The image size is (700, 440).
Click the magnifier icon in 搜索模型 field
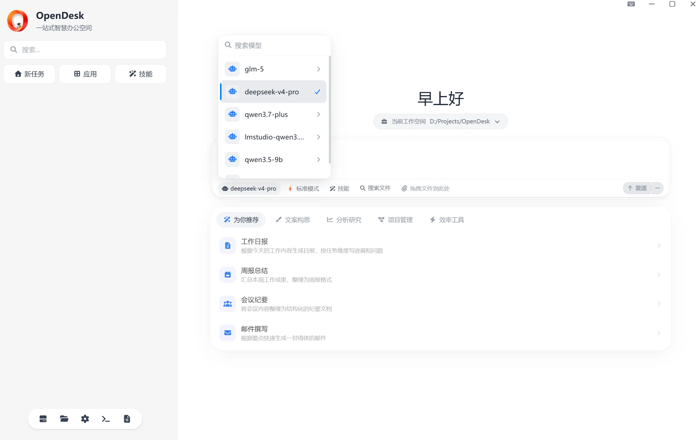pos(228,45)
